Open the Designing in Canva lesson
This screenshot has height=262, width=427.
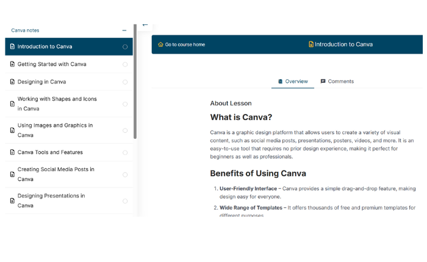(69, 82)
